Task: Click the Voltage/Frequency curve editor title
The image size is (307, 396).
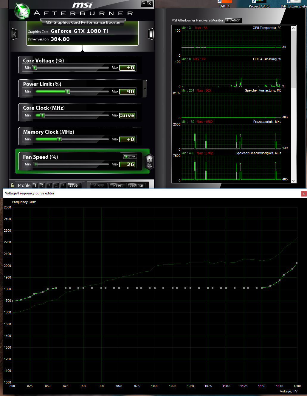Action: coord(30,193)
